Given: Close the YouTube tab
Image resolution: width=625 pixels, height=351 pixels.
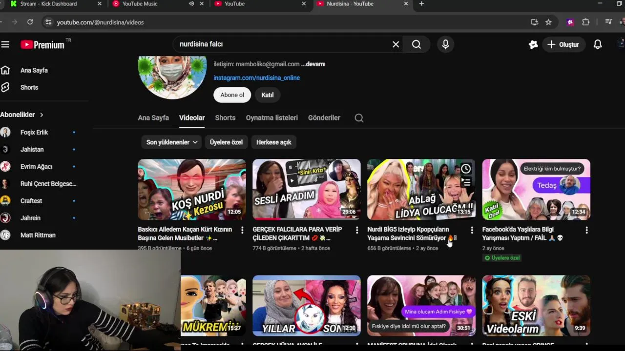Looking at the screenshot, I should pos(304,4).
